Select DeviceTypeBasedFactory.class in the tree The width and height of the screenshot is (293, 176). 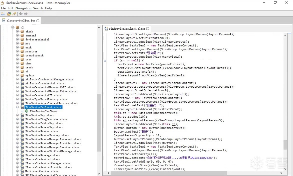46,99
